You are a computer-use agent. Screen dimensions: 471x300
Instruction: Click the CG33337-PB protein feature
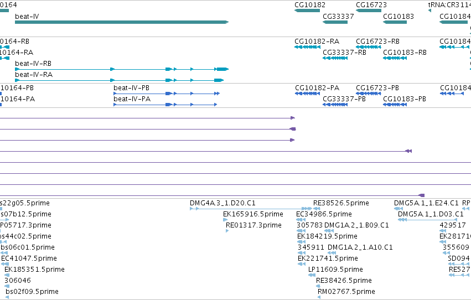[335, 105]
